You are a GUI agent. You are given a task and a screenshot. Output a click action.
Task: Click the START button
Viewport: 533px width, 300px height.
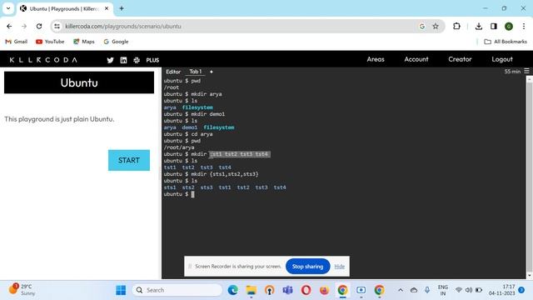click(x=129, y=160)
